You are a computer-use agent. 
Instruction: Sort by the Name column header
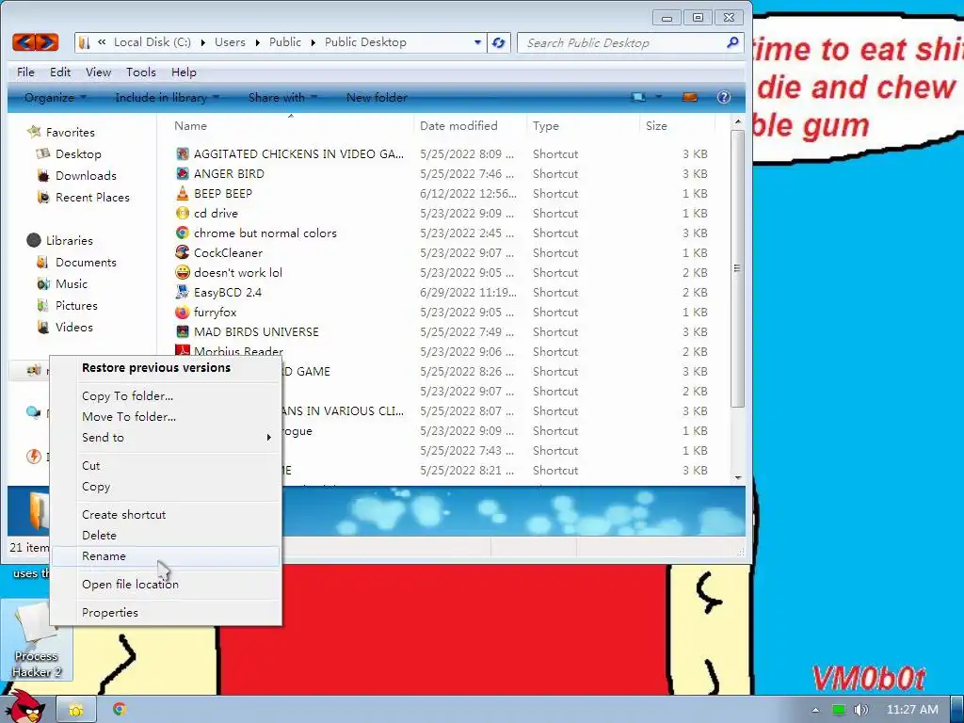pos(290,125)
